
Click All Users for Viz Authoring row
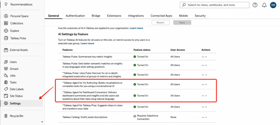click(175, 84)
